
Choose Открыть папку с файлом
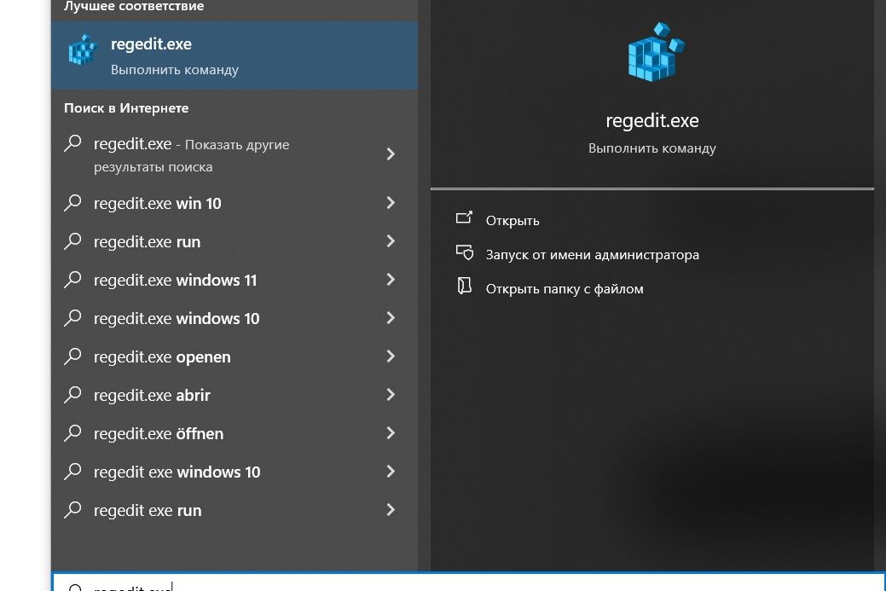[564, 288]
